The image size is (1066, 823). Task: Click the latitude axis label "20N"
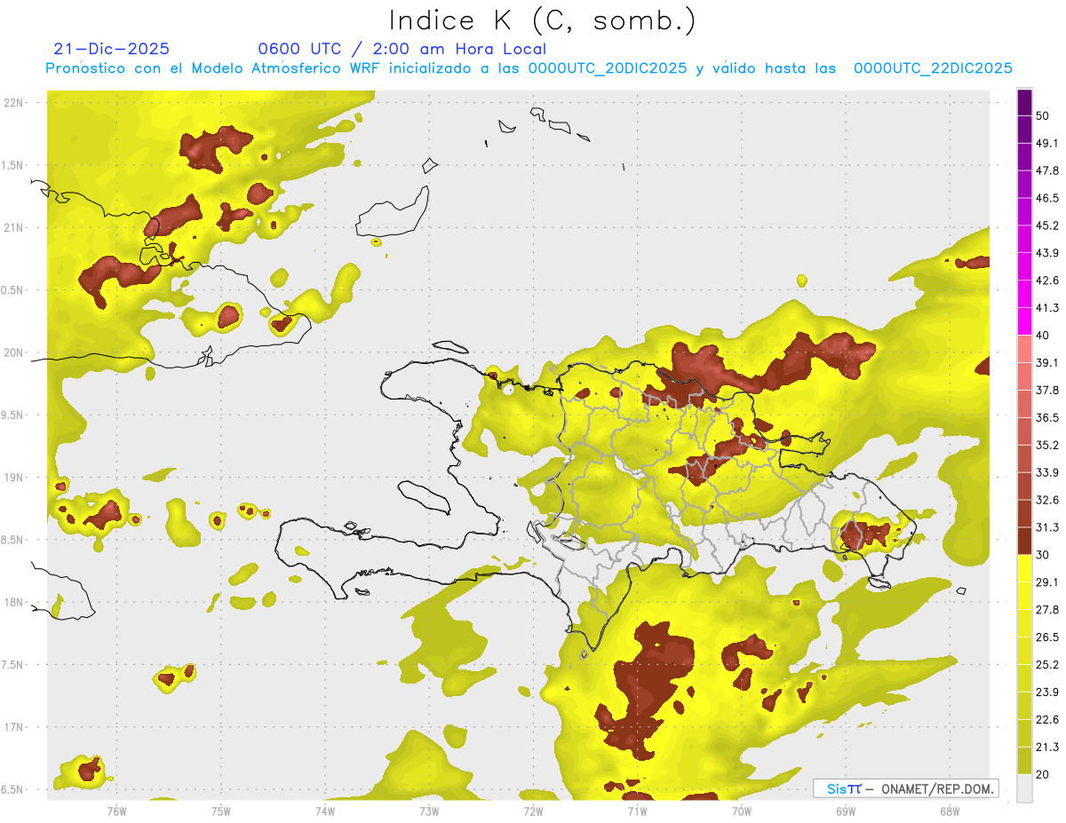15,353
